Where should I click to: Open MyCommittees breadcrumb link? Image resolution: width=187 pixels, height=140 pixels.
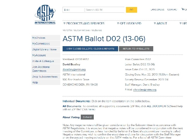[82, 30]
